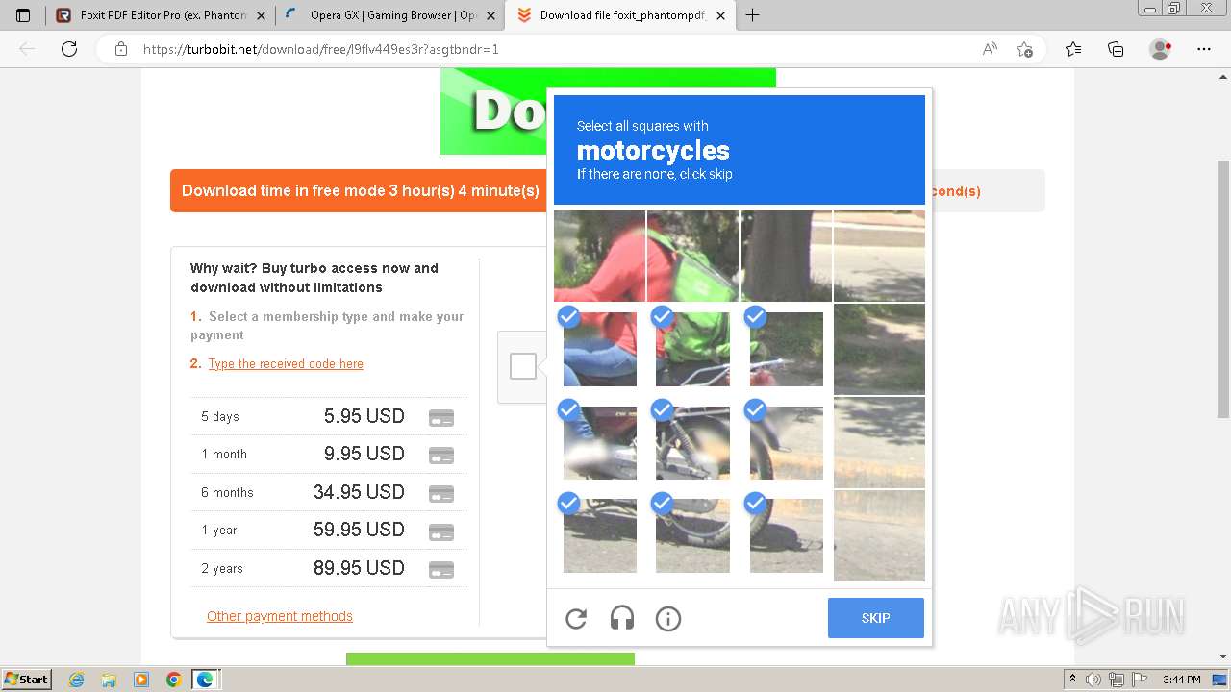The width and height of the screenshot is (1231, 692).
Task: Open Read aloud icon in address bar
Action: (990, 49)
